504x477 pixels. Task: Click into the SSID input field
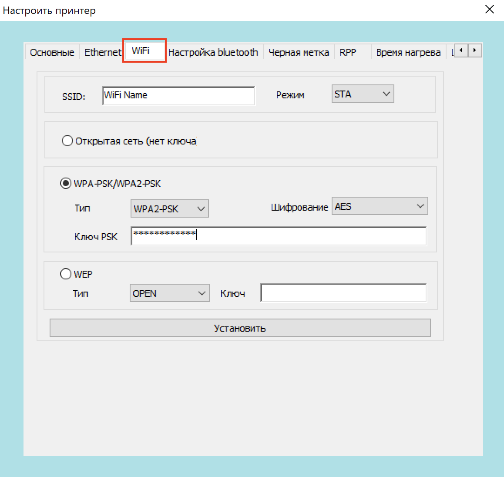(178, 96)
